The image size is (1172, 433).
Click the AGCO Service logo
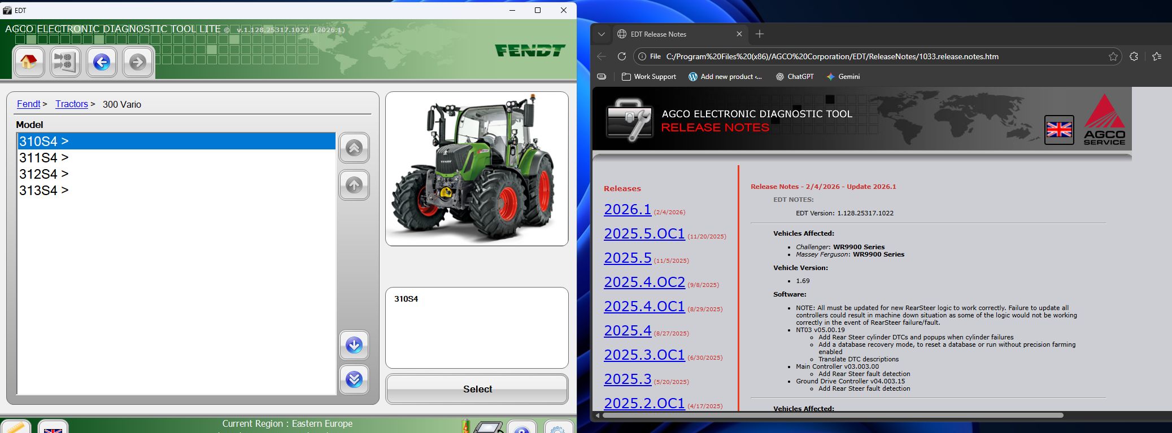(x=1104, y=120)
